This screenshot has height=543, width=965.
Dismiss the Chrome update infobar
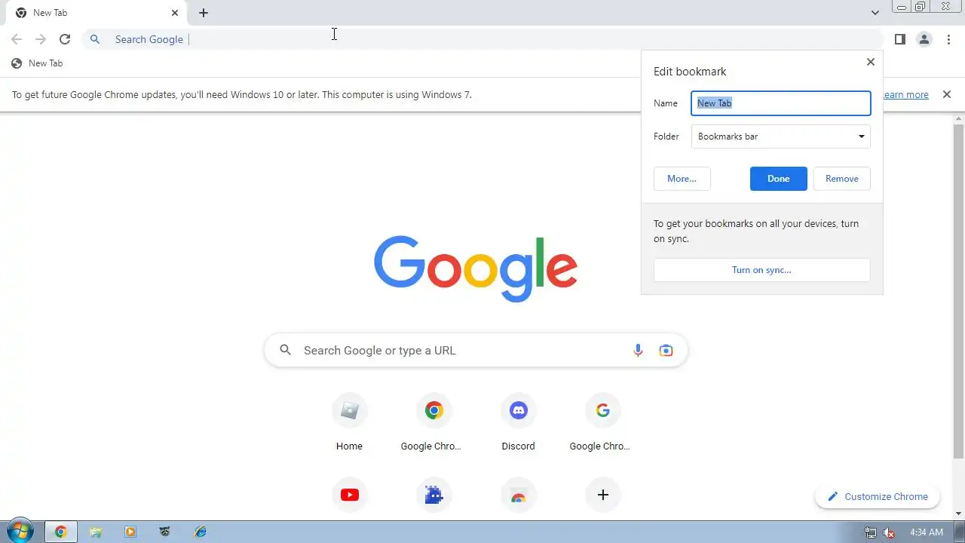pyautogui.click(x=947, y=95)
